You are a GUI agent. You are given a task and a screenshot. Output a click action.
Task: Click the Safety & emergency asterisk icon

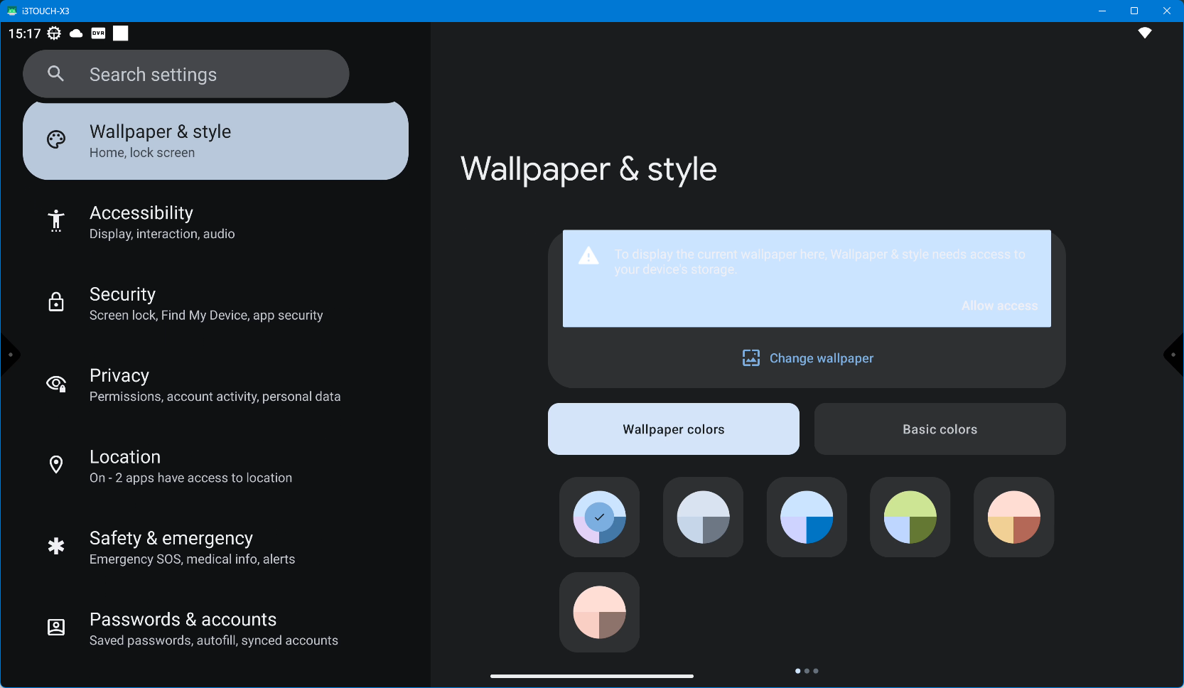pos(56,546)
